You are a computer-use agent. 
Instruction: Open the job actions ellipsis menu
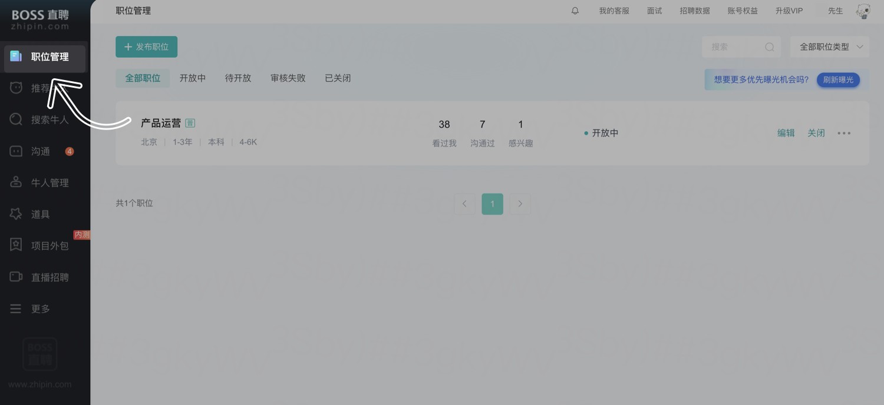(x=844, y=133)
